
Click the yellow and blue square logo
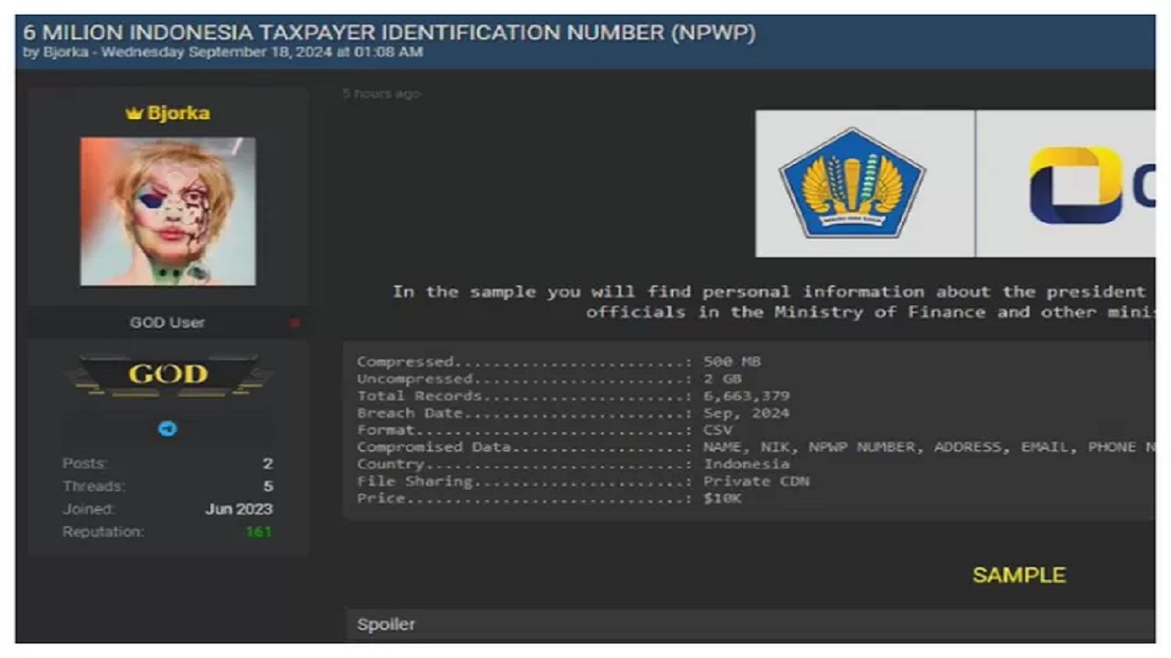click(x=1075, y=185)
